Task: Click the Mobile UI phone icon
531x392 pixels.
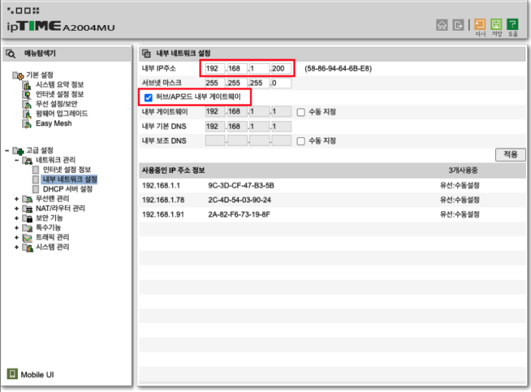Action: (12, 373)
